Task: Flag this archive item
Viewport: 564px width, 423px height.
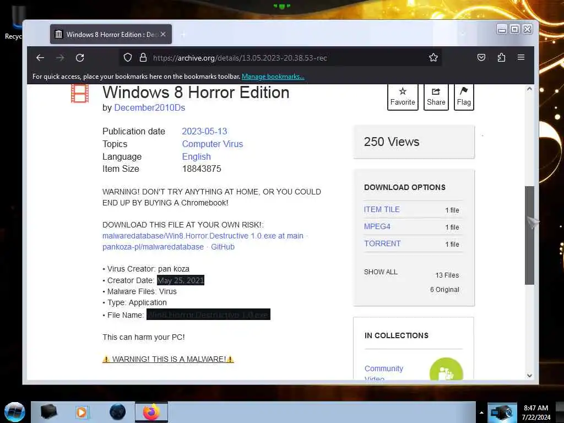Action: click(464, 97)
